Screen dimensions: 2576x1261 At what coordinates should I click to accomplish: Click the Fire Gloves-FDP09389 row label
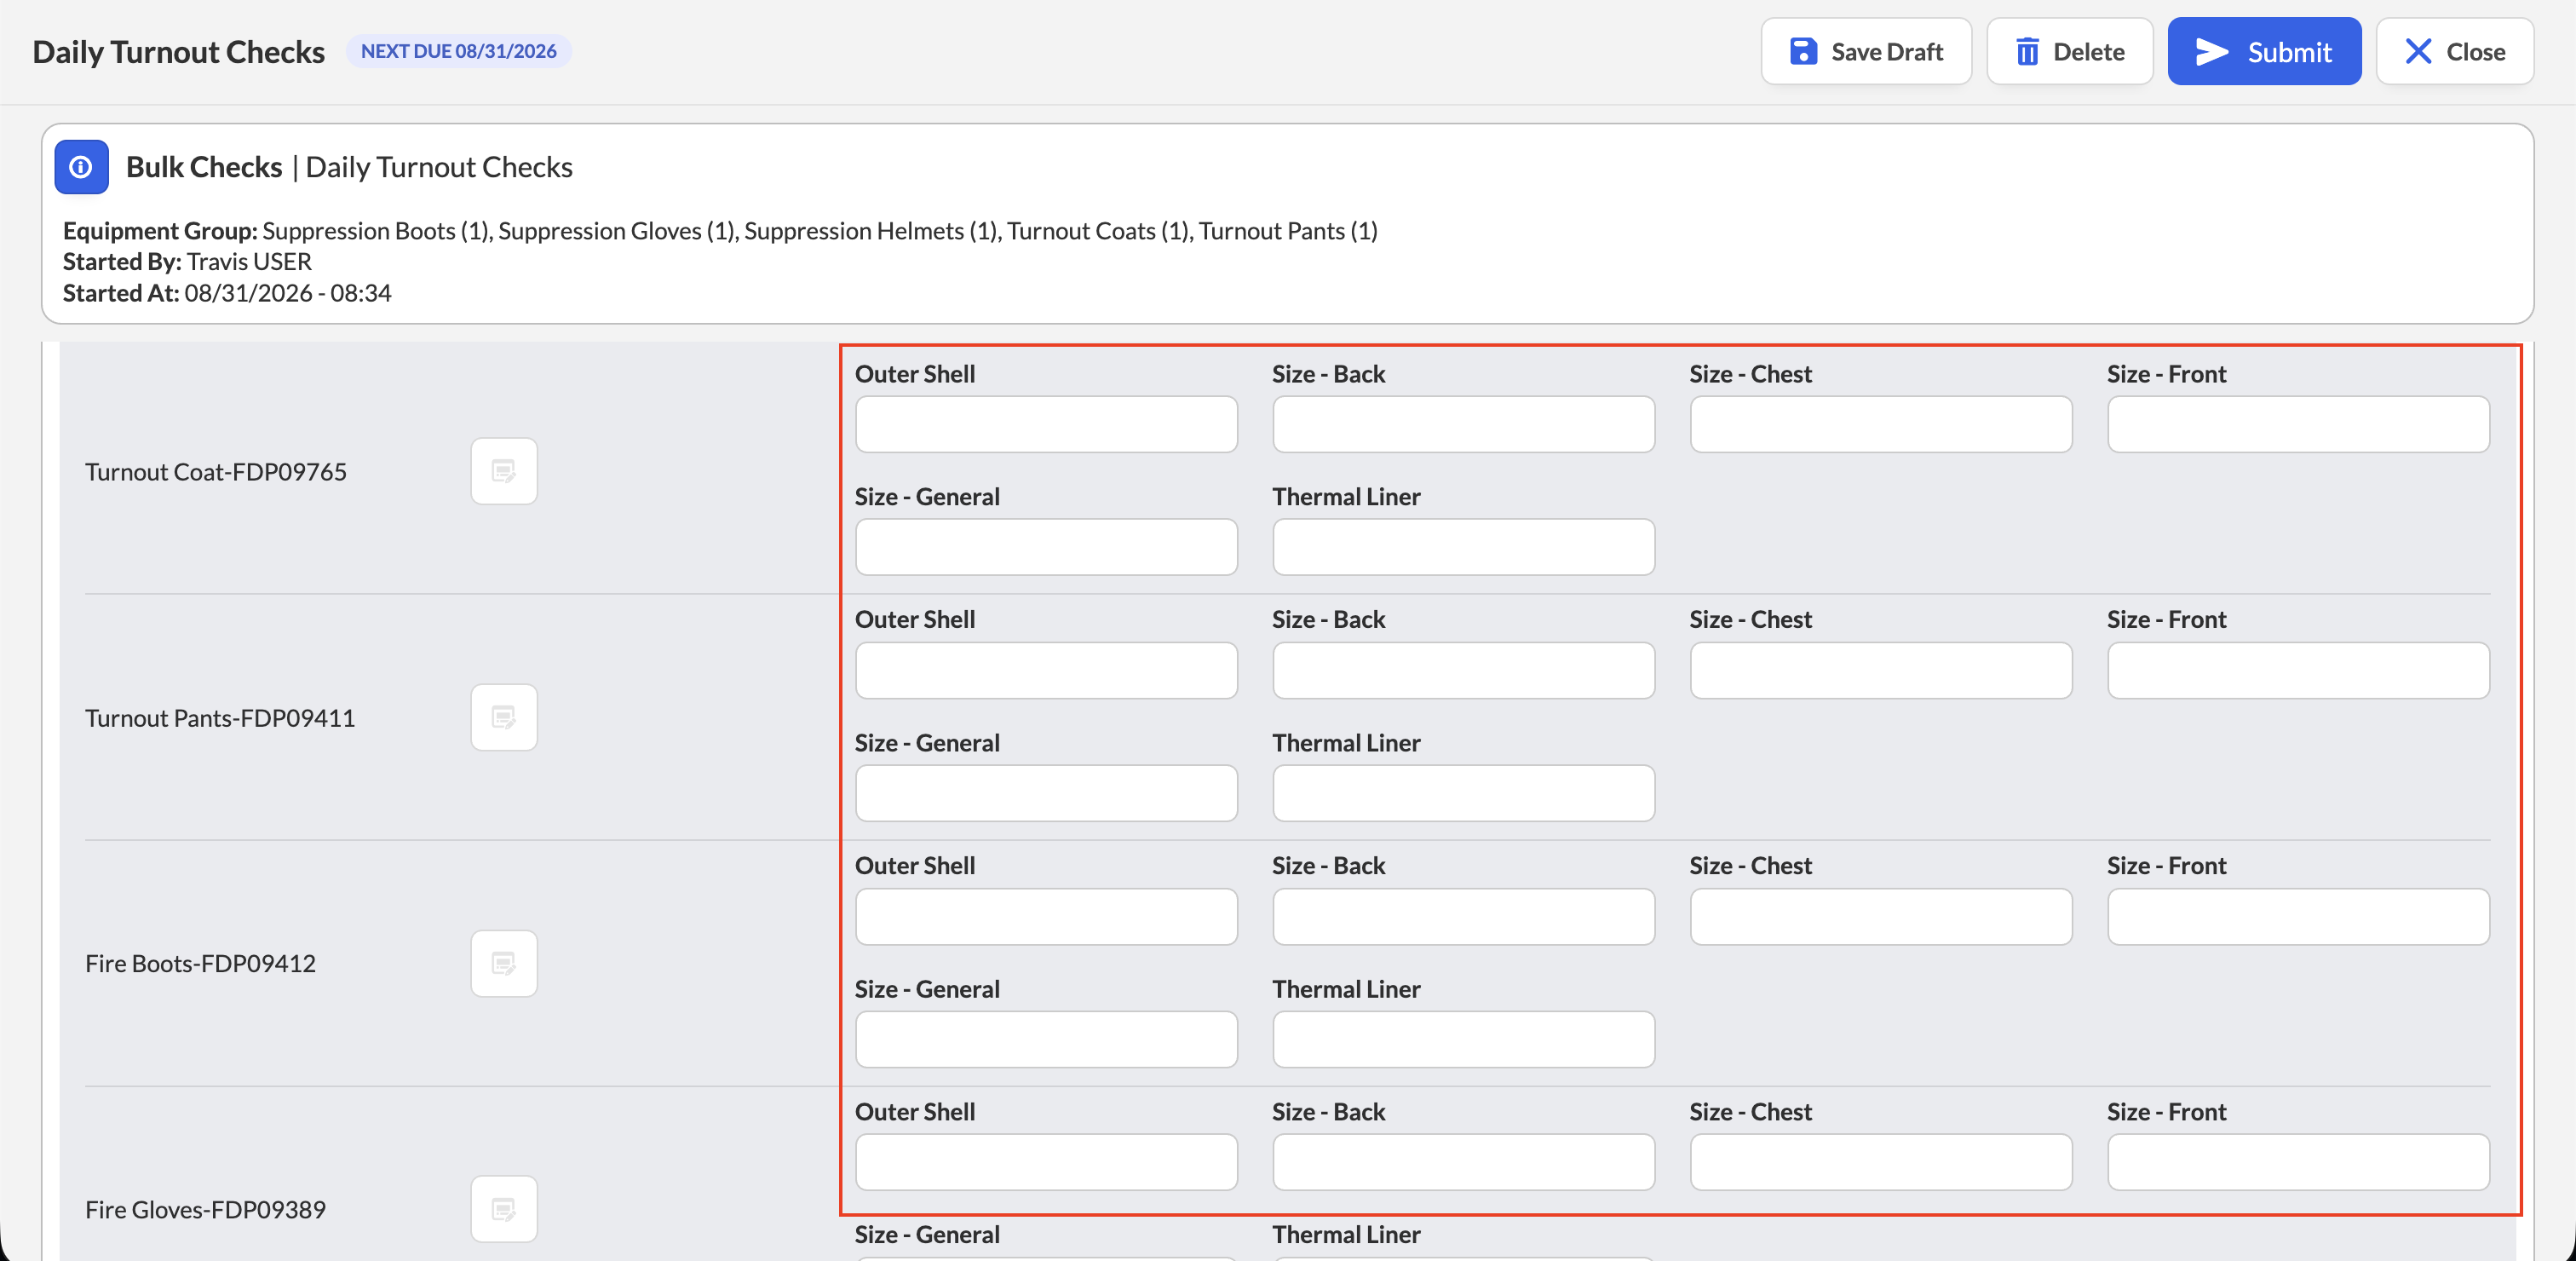pos(205,1209)
